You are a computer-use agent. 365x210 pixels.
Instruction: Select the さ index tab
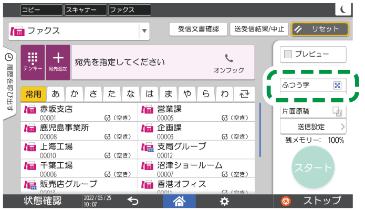pyautogui.click(x=93, y=94)
